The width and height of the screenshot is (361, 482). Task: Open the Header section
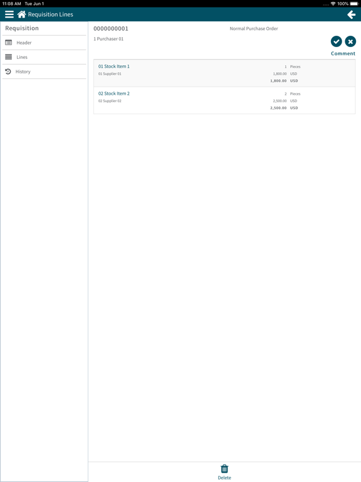44,43
